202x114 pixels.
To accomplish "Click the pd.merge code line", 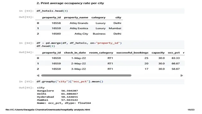I will coord(79,43).
